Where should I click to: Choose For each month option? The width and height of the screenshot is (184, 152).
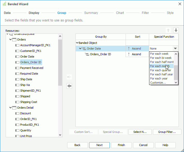(162, 66)
